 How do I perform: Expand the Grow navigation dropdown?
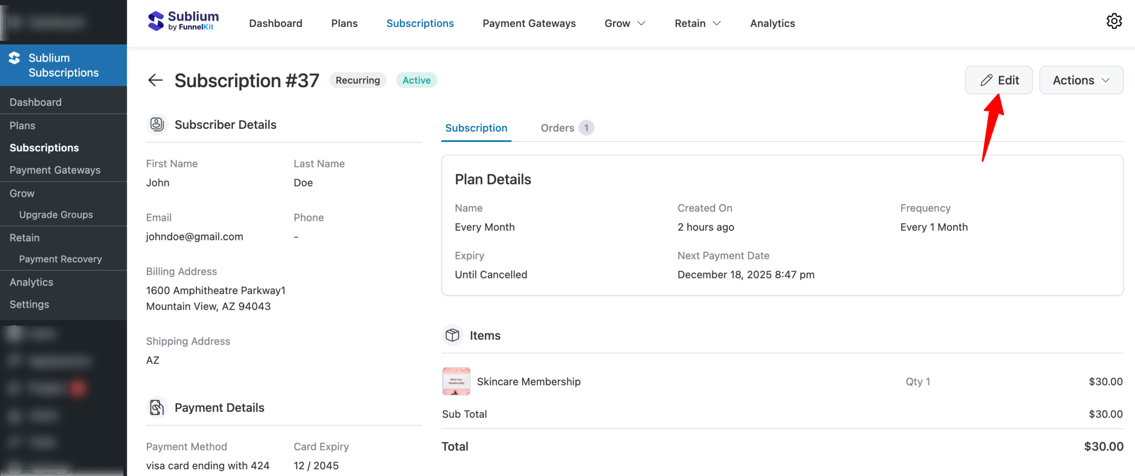tap(625, 23)
